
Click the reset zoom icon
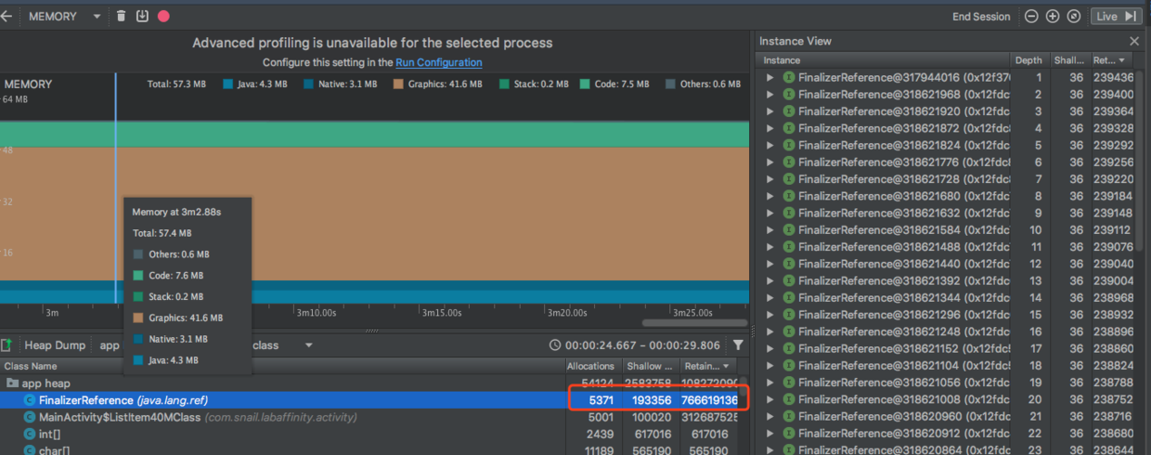tap(1074, 16)
